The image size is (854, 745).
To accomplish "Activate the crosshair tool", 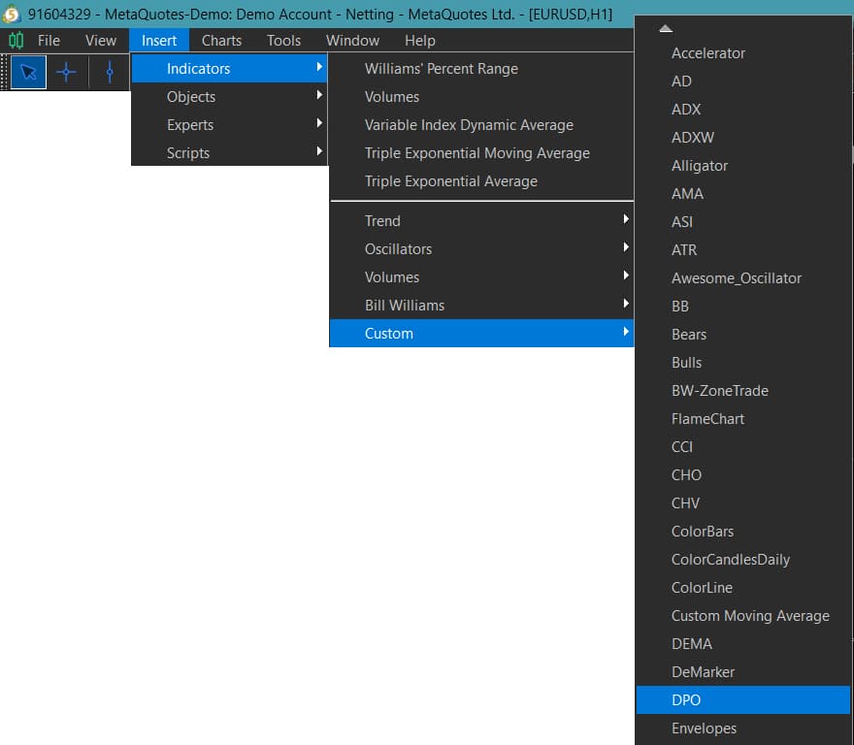I will tap(66, 73).
